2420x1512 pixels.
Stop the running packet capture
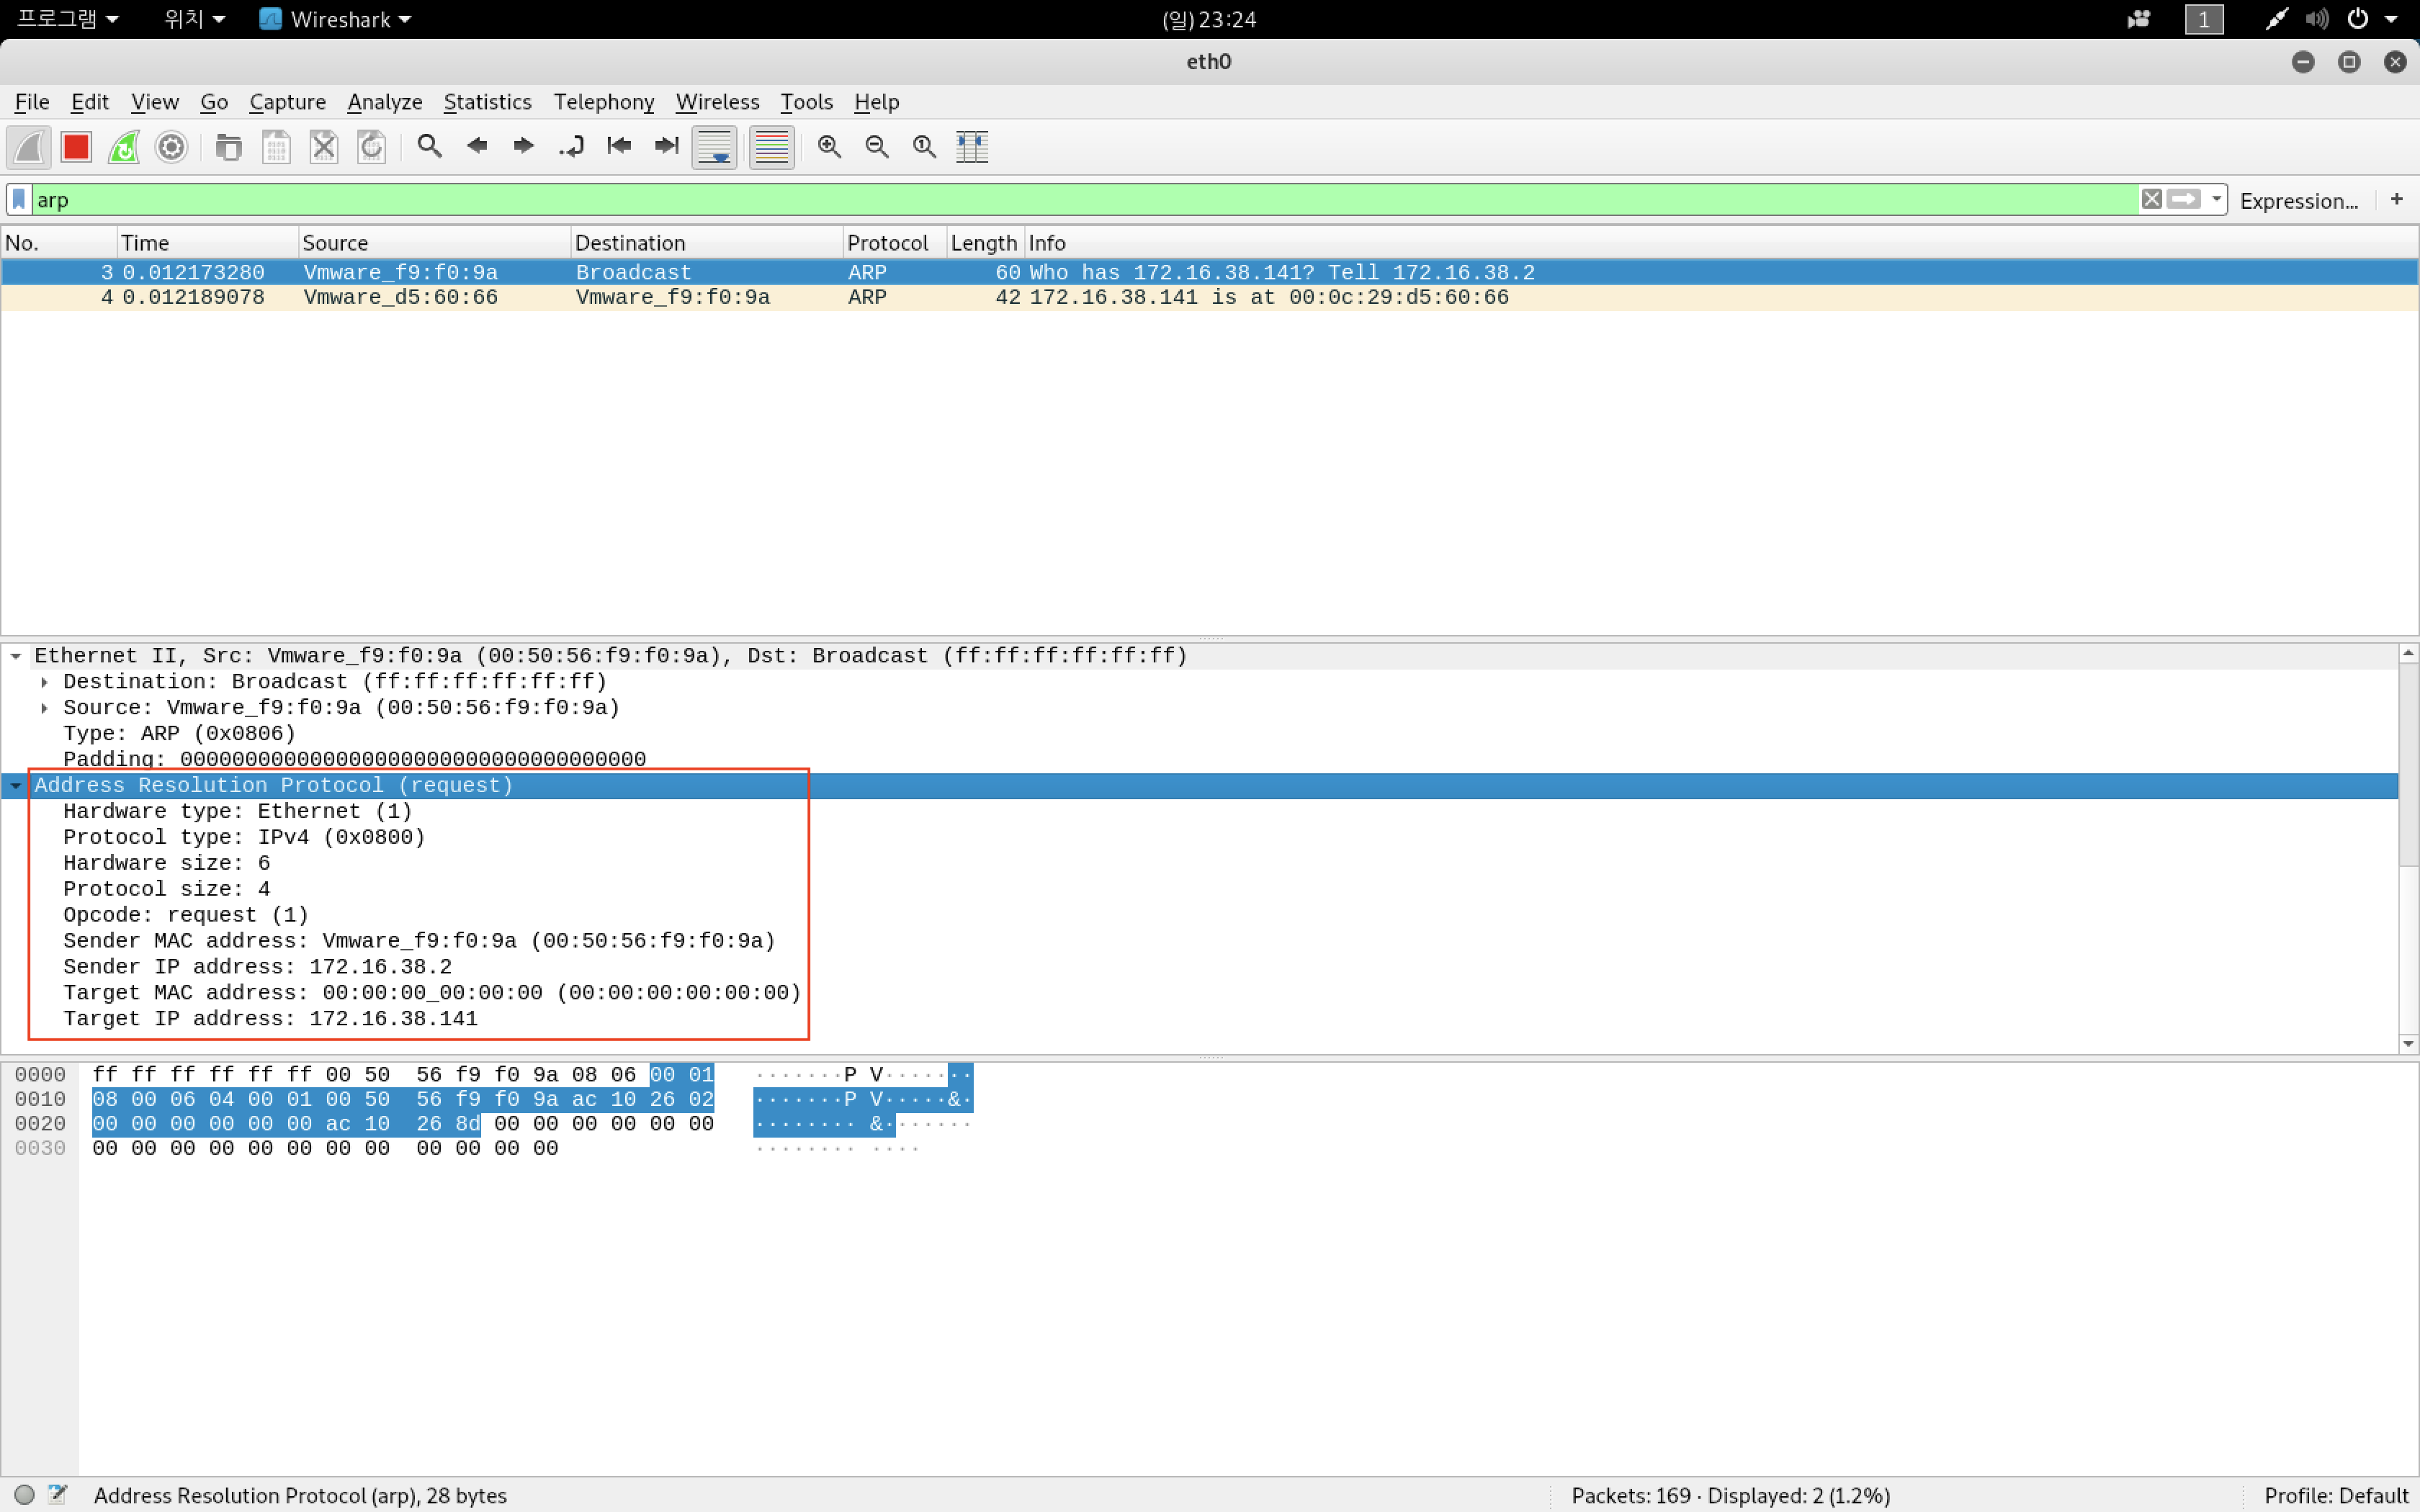pos(76,147)
